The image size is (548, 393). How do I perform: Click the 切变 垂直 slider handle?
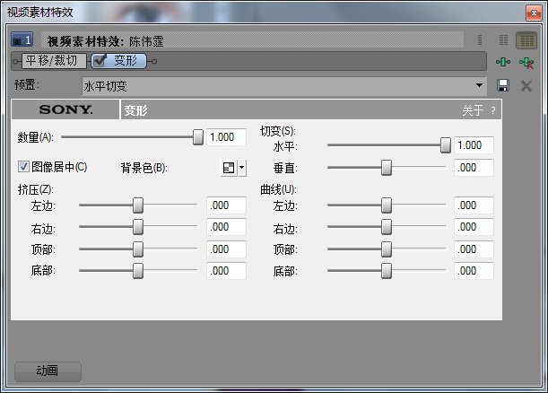[x=387, y=168]
